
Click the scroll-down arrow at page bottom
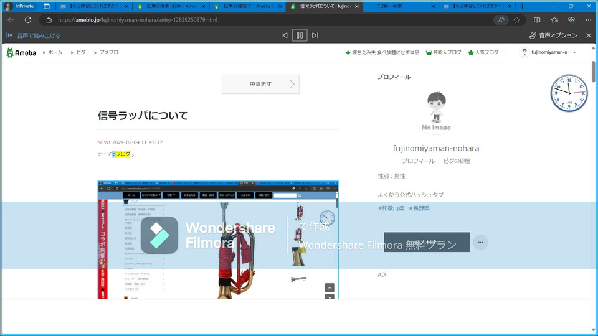click(x=593, y=330)
